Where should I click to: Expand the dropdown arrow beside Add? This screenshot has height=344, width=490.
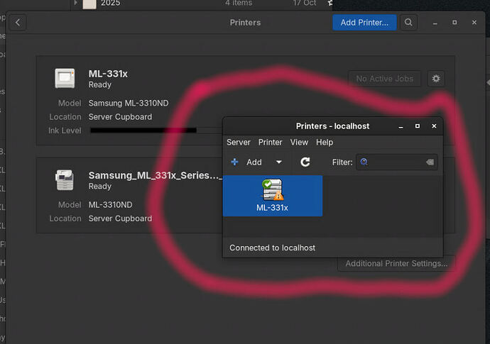(278, 162)
